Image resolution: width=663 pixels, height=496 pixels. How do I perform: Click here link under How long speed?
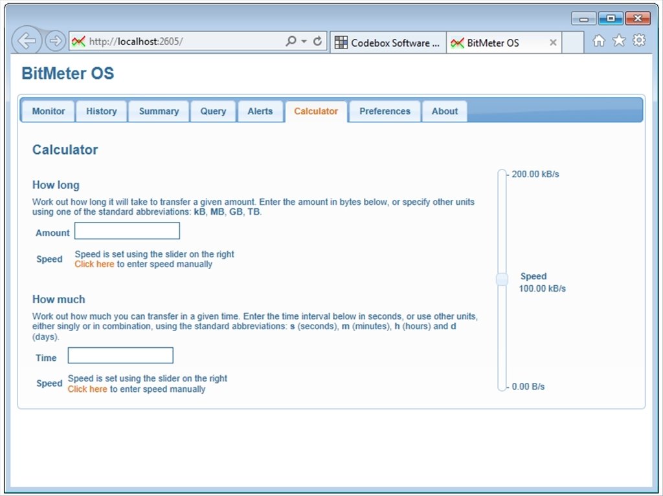click(x=95, y=264)
